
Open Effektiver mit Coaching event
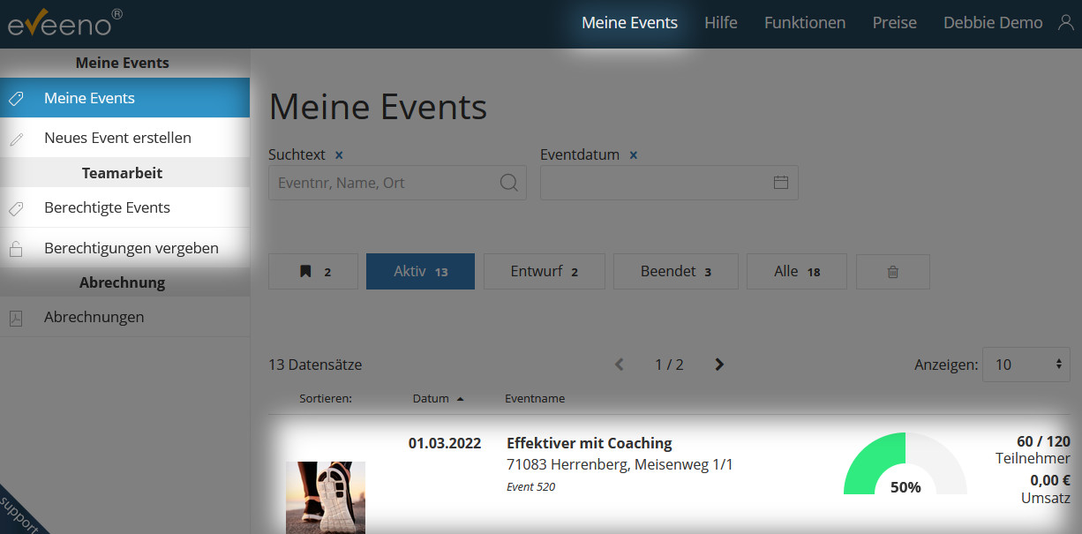point(589,443)
